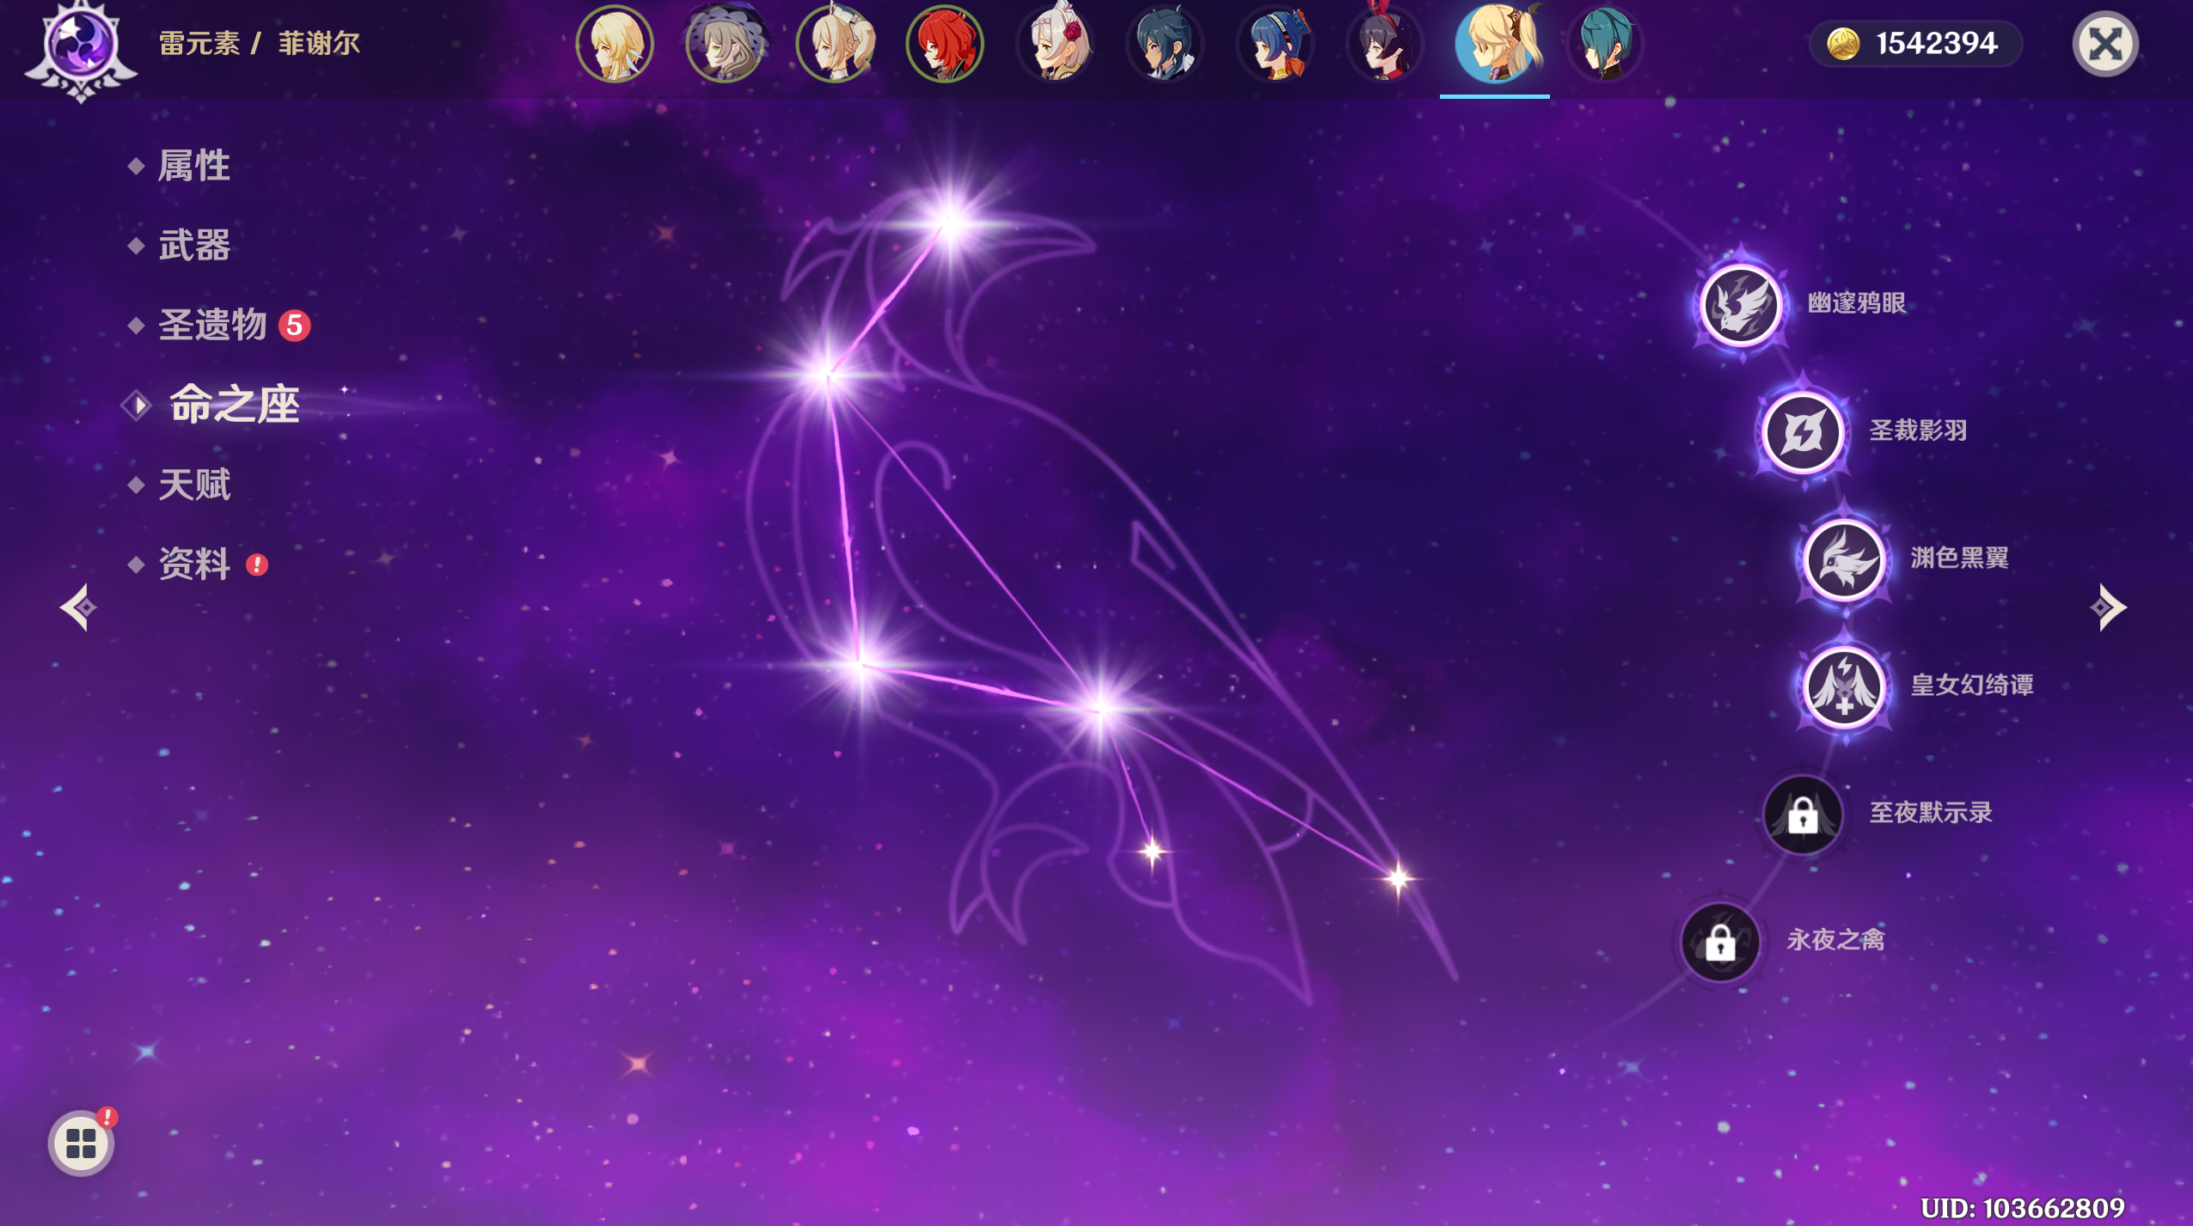
Task: Select the blonde ponytail character portrait third in row
Action: click(x=835, y=44)
